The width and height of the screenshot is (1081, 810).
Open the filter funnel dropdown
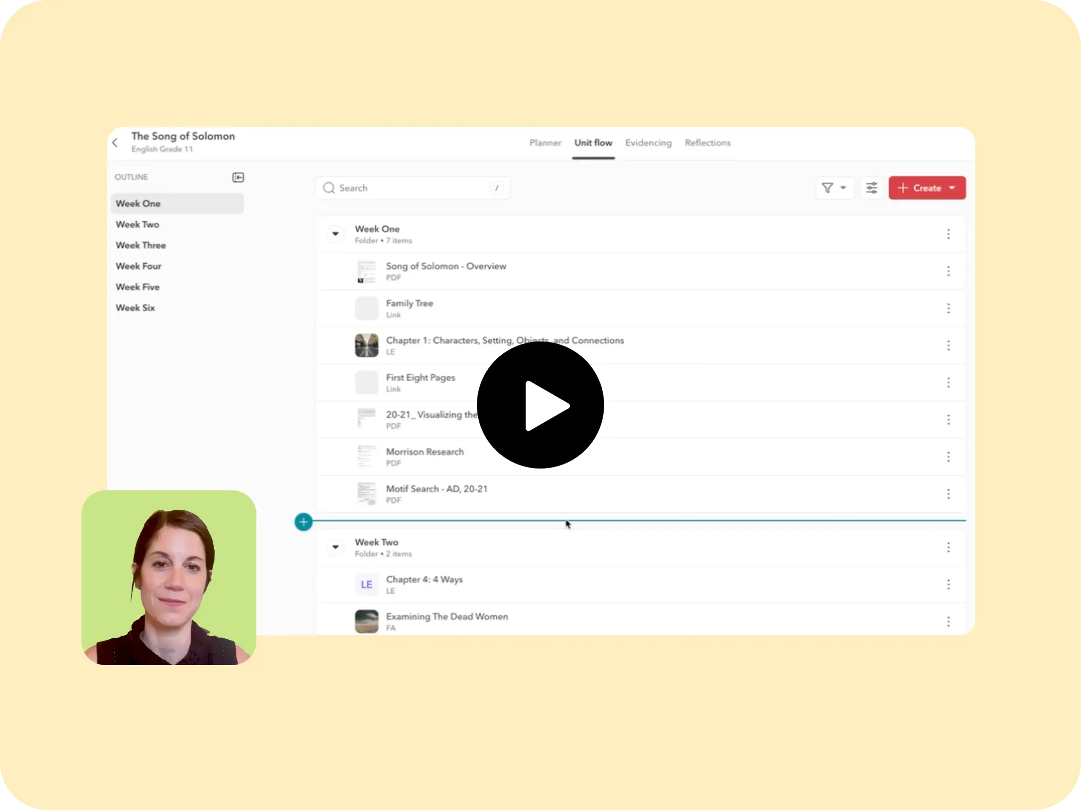tap(834, 188)
